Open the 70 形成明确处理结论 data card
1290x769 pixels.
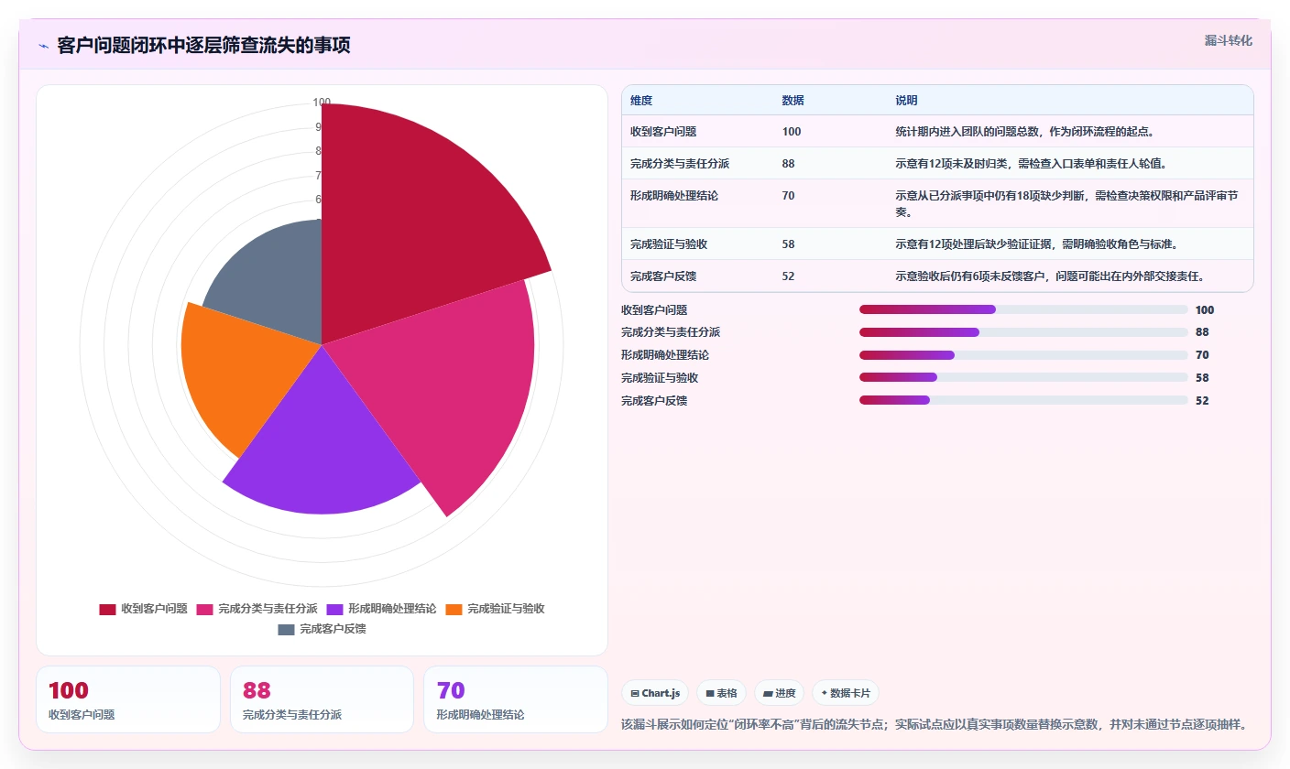[516, 699]
